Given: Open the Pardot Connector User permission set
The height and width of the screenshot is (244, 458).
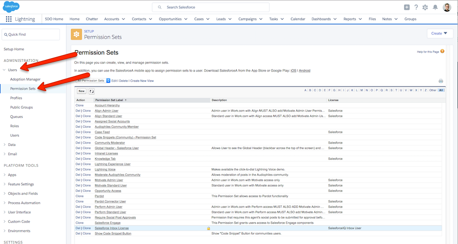Looking at the screenshot, I should 110,201.
